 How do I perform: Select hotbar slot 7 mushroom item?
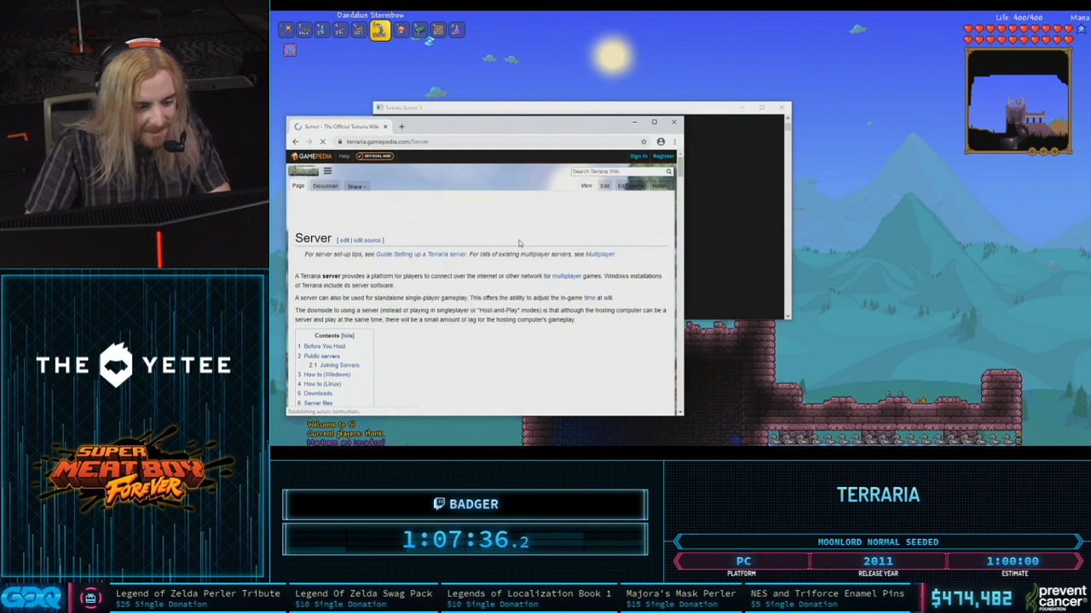[x=401, y=31]
